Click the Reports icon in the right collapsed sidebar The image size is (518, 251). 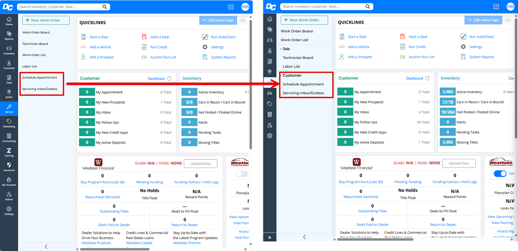click(x=270, y=29)
